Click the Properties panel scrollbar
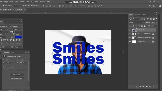The image size is (162, 91). (x=29, y=71)
